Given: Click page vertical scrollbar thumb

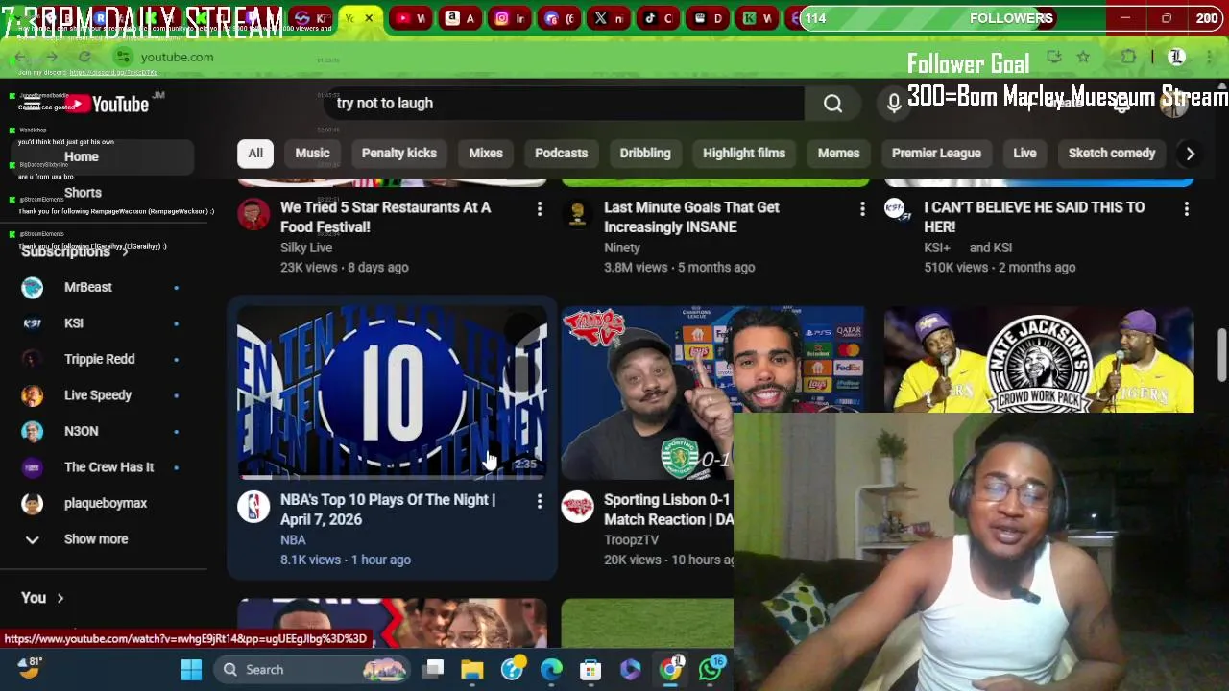Looking at the screenshot, I should (1221, 355).
